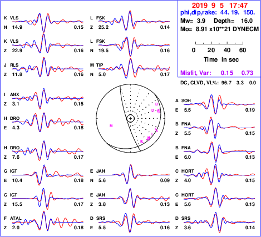Image resolution: width=261 pixels, height=237 pixels.
Task: Click the Mw= 3.9 magnitude text
Action: [x=193, y=21]
